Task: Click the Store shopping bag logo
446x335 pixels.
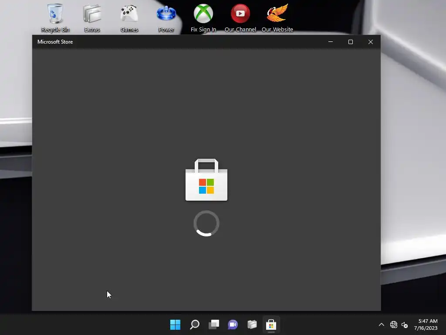Action: click(206, 180)
